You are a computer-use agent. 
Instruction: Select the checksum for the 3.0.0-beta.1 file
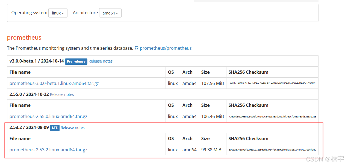272,83
